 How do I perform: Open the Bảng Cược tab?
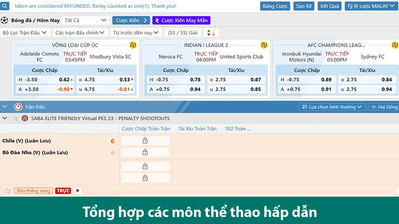(x=275, y=6)
